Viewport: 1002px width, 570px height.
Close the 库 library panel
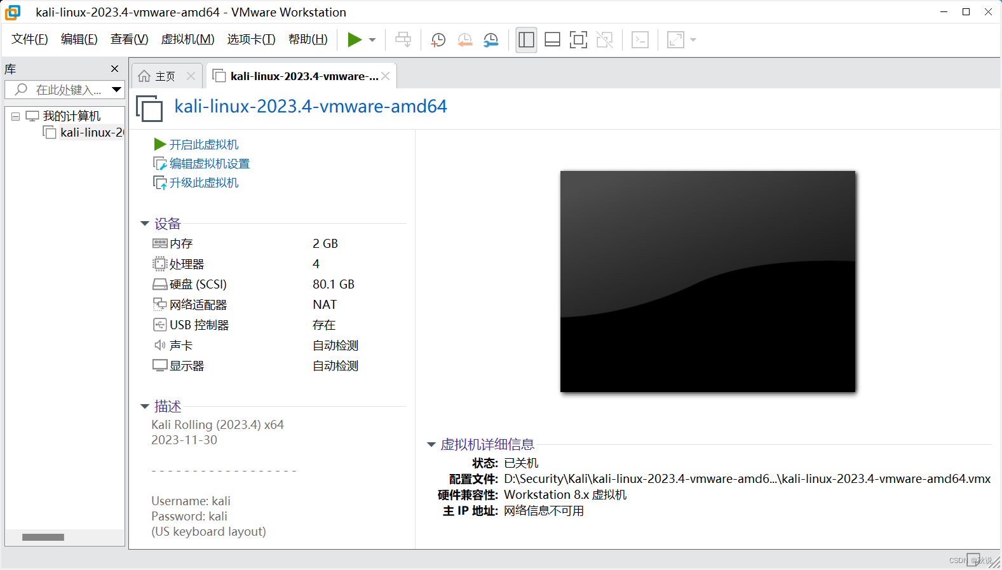click(114, 69)
